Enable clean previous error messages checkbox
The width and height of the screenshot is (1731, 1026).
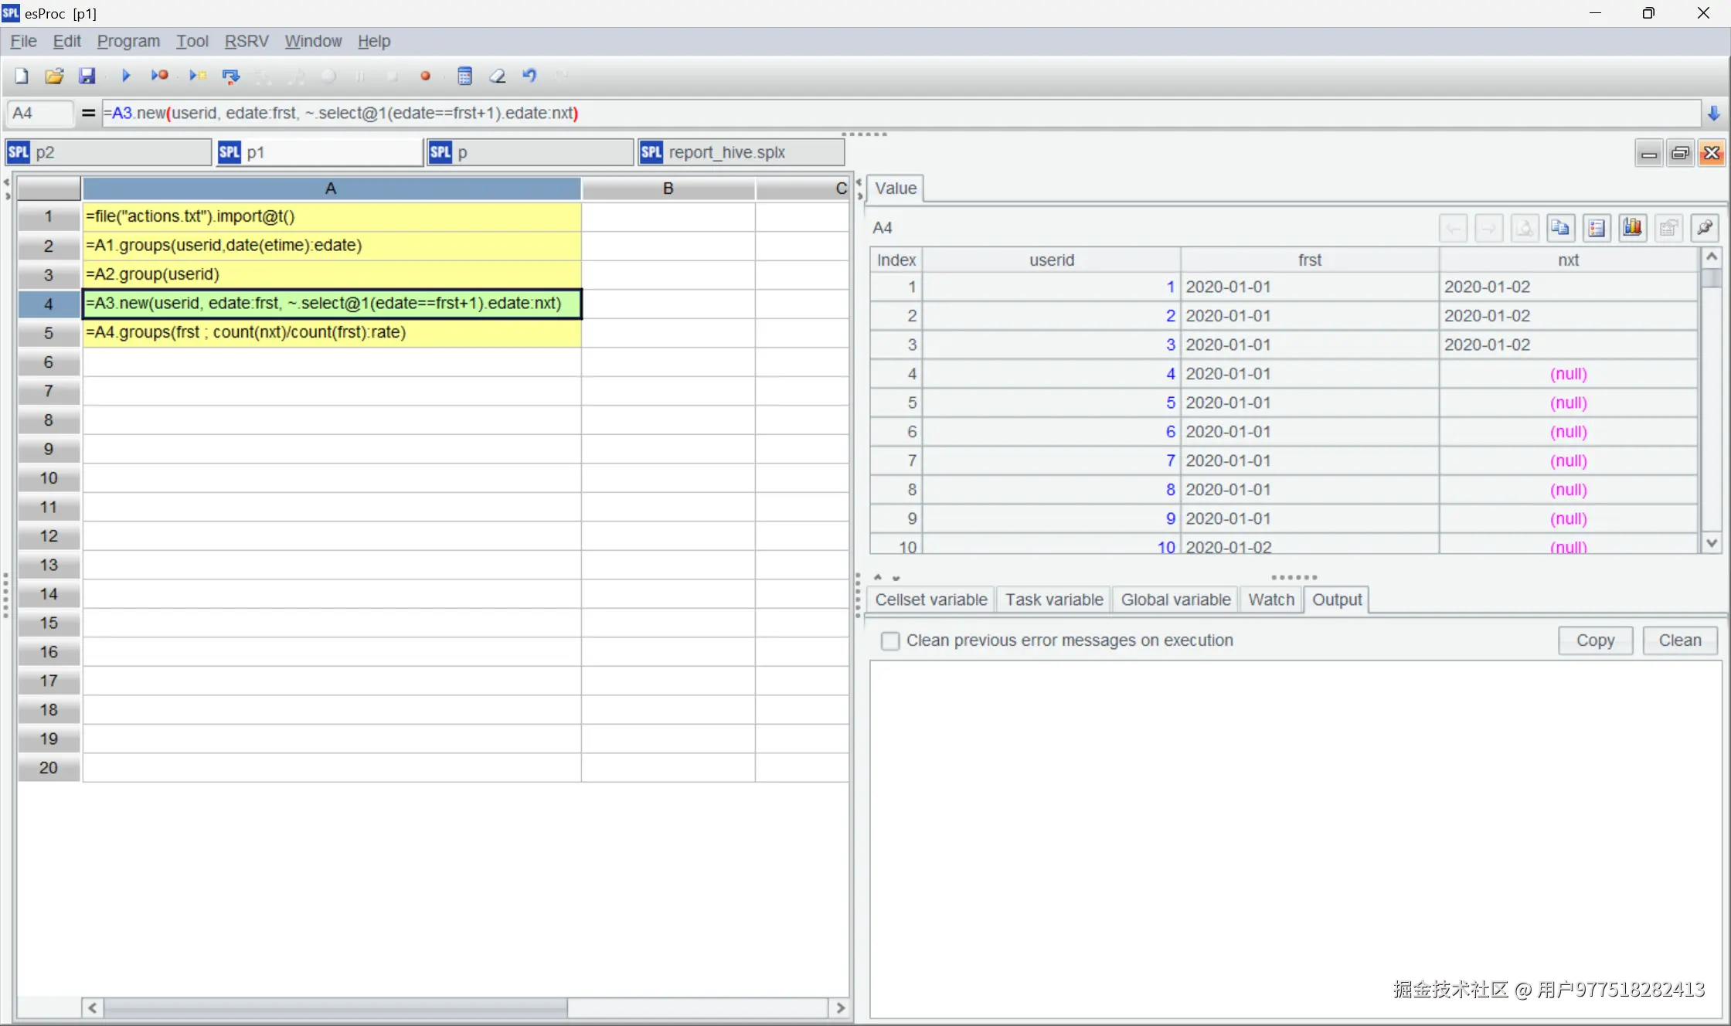click(890, 640)
